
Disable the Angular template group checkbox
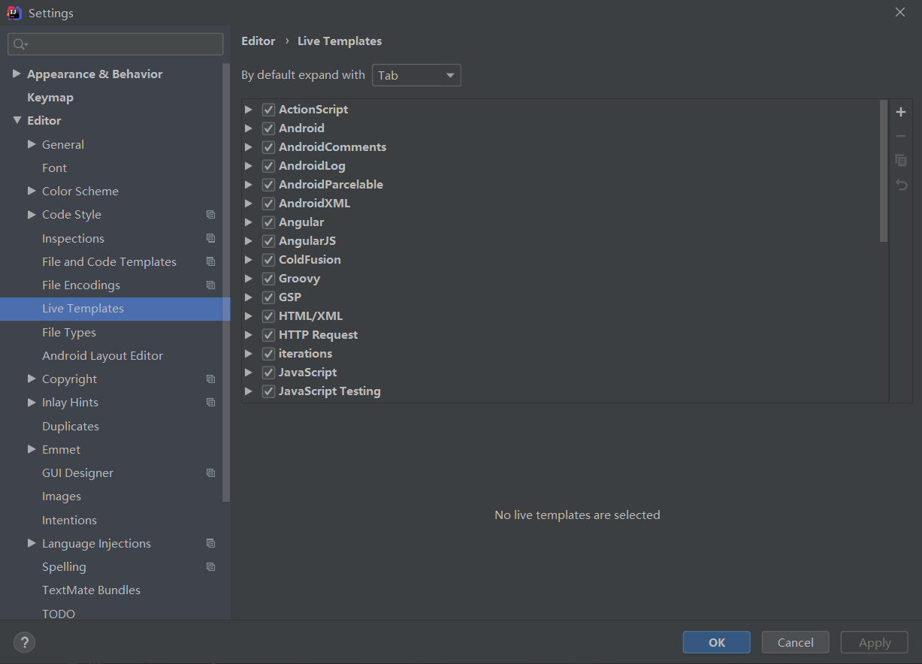pyautogui.click(x=268, y=222)
